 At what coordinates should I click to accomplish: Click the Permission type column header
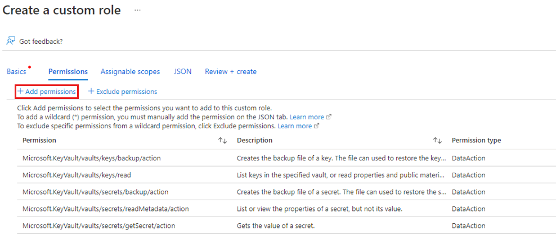(476, 140)
